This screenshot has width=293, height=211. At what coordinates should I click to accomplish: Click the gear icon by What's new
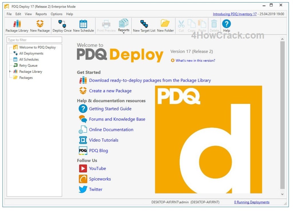[173, 60]
